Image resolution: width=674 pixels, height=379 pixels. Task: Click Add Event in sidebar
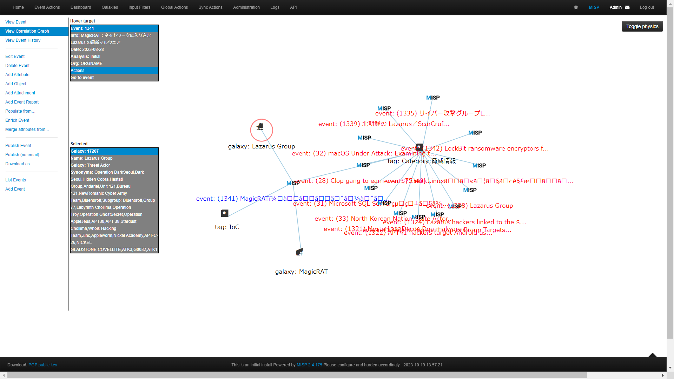click(15, 189)
